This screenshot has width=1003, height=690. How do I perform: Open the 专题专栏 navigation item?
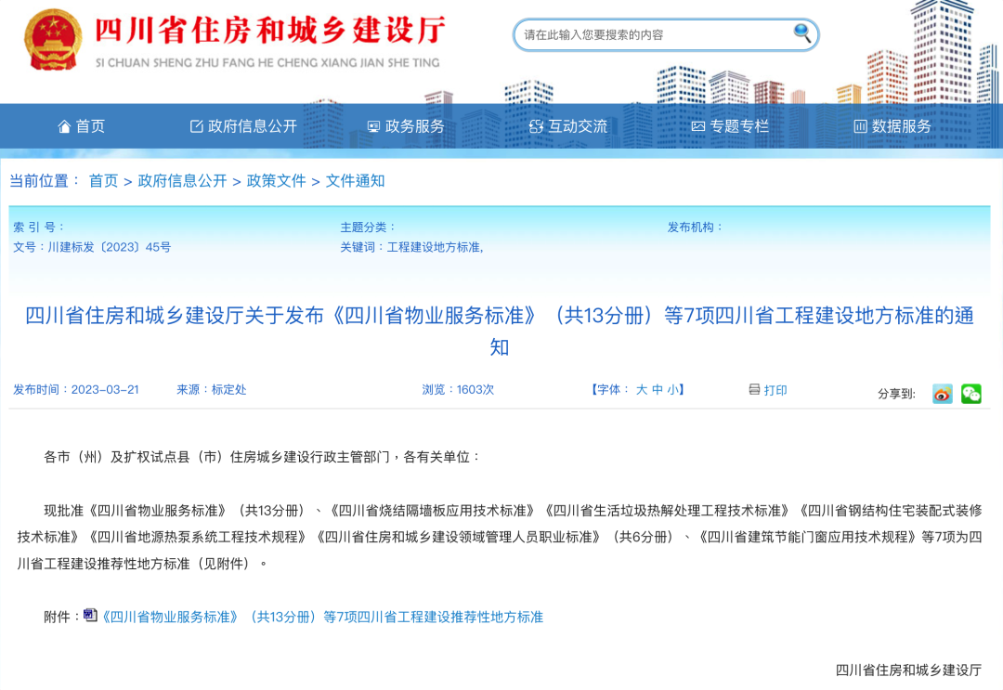click(730, 126)
